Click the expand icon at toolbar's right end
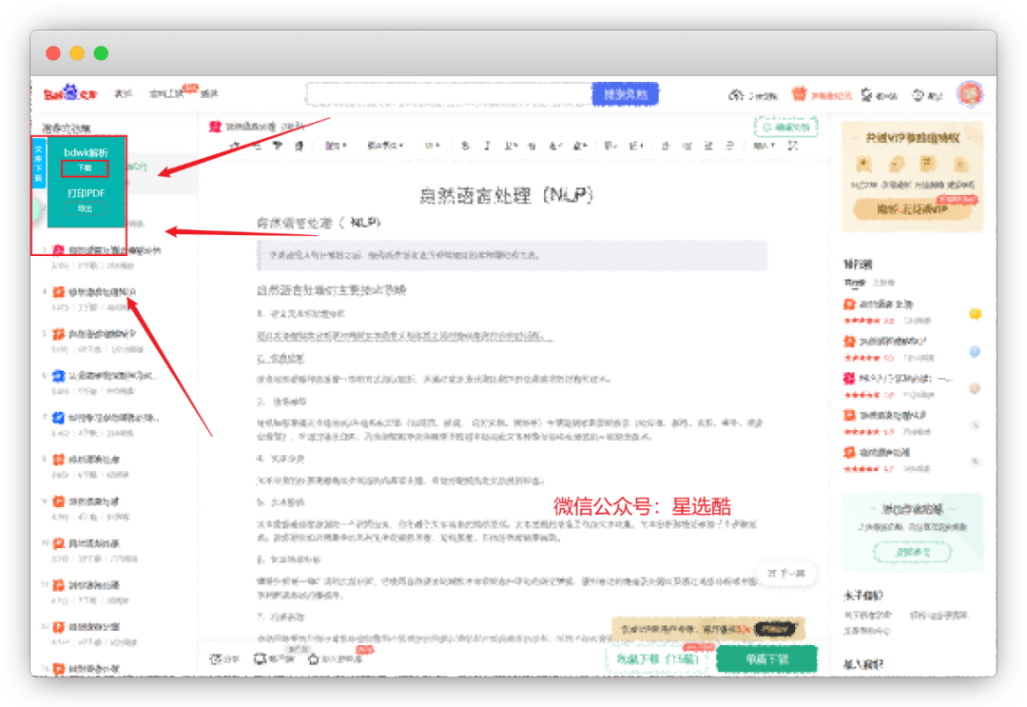The height and width of the screenshot is (707, 1027). pyautogui.click(x=793, y=146)
